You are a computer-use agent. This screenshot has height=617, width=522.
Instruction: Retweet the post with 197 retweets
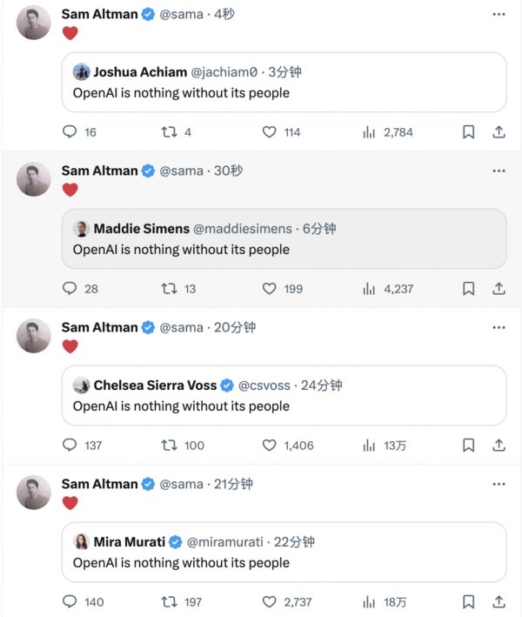[x=170, y=602]
